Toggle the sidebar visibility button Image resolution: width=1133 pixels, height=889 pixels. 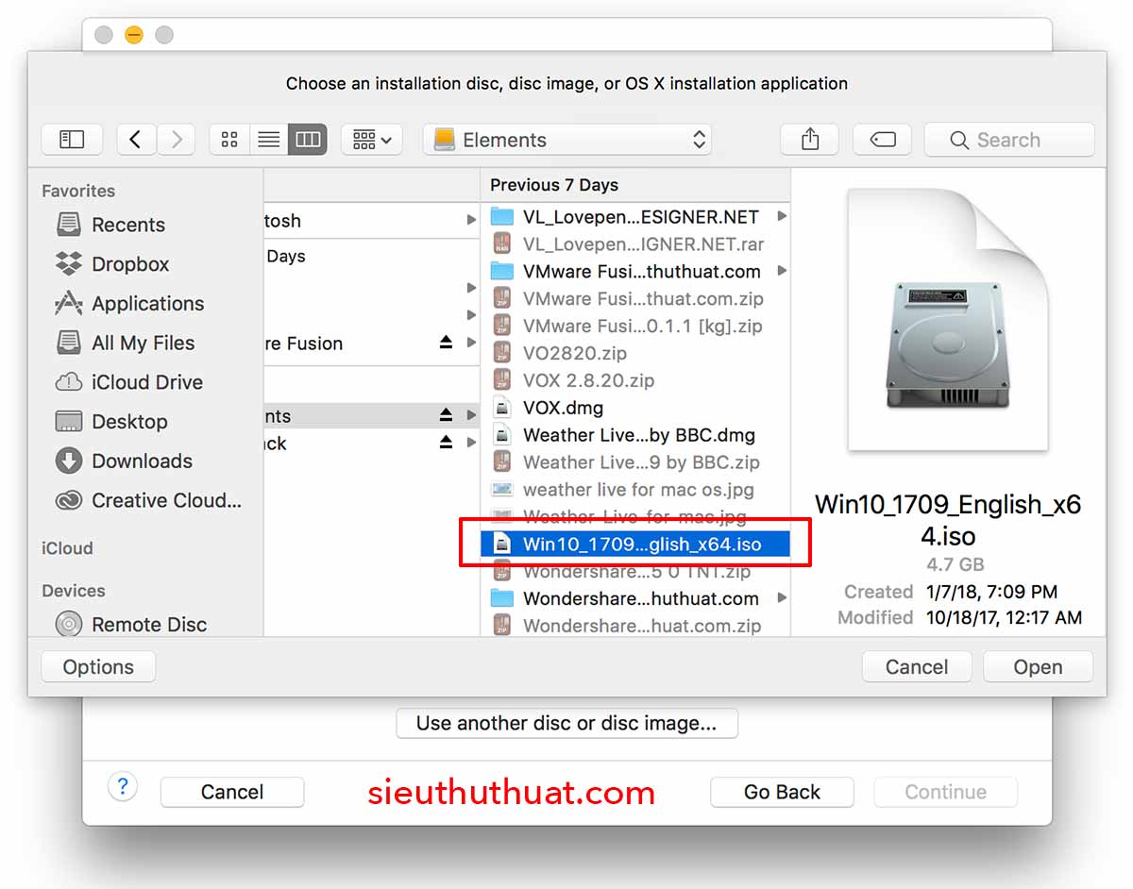pyautogui.click(x=72, y=140)
